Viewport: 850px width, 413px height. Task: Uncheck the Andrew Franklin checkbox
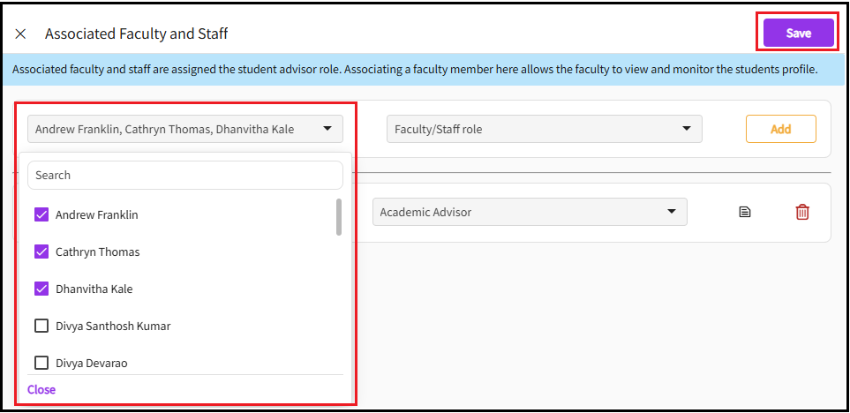click(41, 214)
